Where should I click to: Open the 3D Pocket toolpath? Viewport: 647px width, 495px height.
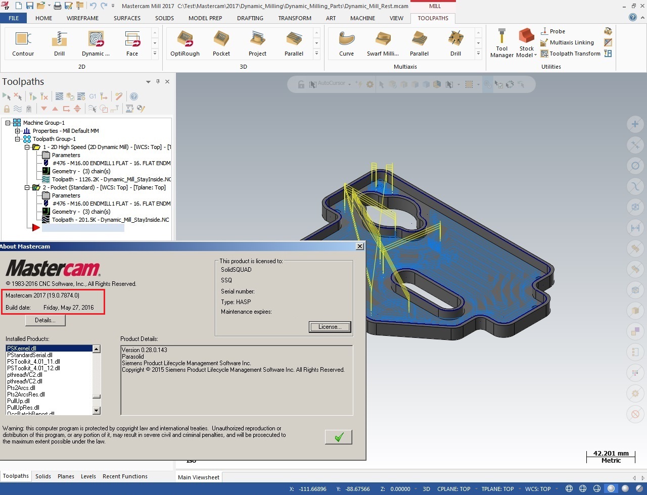point(221,43)
